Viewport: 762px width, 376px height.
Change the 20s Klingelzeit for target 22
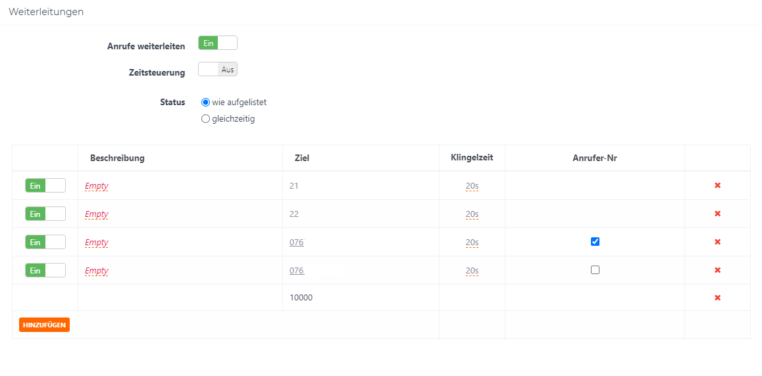point(472,214)
